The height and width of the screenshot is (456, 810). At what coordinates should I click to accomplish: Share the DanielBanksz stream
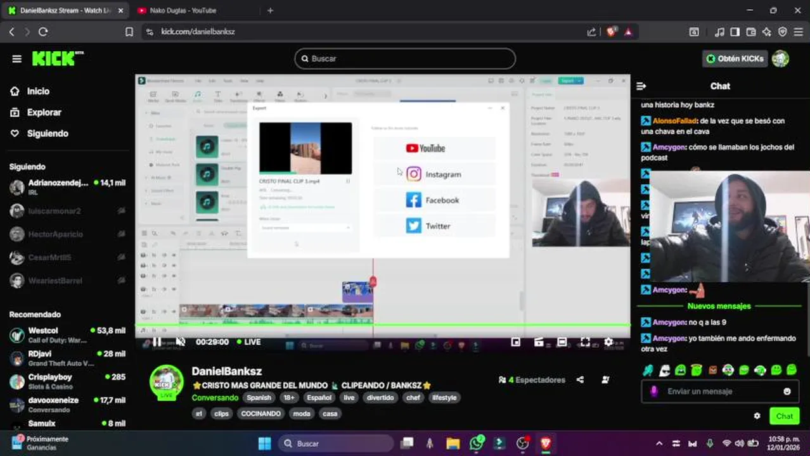pyautogui.click(x=580, y=380)
